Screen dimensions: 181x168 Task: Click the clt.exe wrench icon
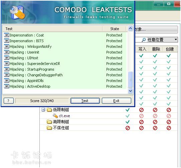click(x=55, y=116)
